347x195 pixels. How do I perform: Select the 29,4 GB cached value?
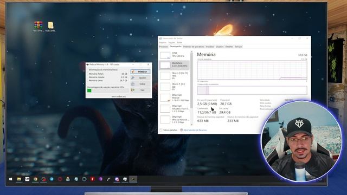tap(225, 112)
